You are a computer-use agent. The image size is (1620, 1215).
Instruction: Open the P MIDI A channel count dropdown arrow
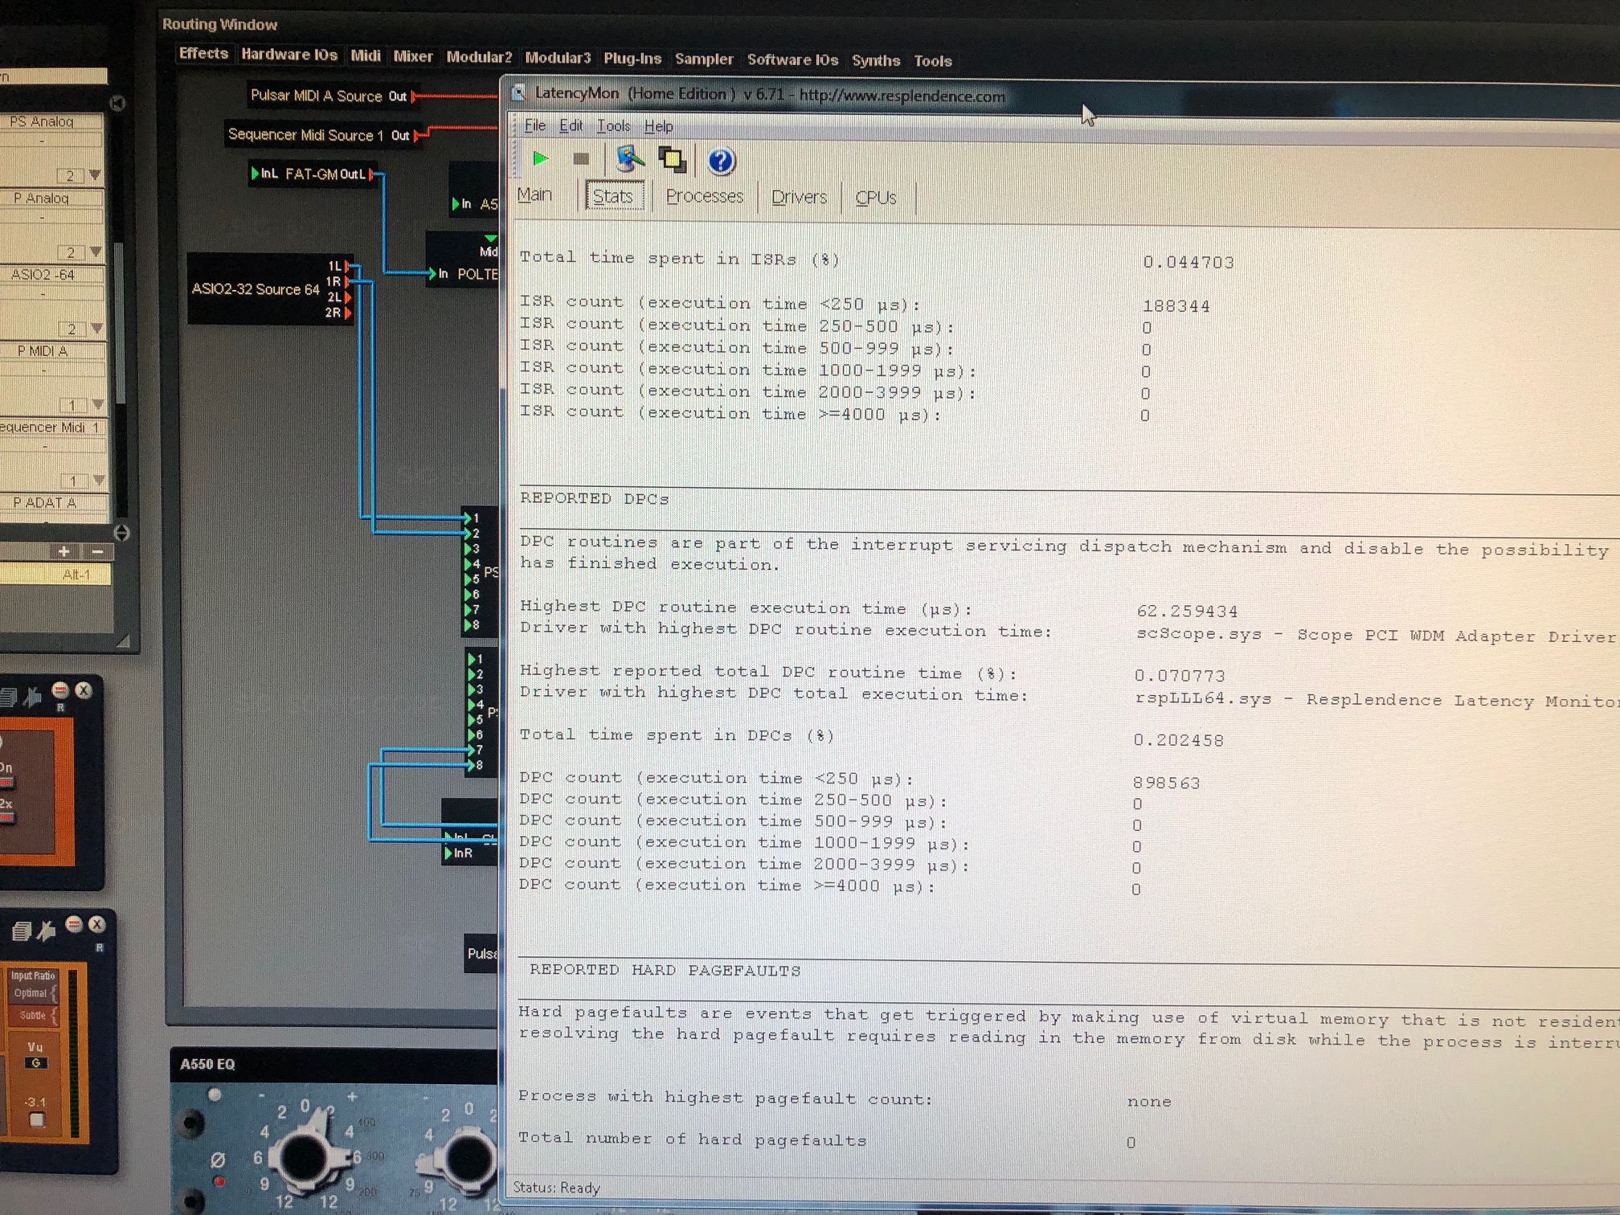tap(98, 403)
